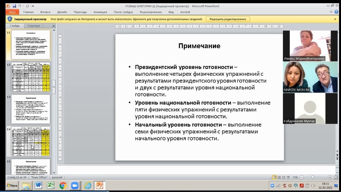Click the Защищенный просмотр shield icon
The image size is (341, 192).
10,19
